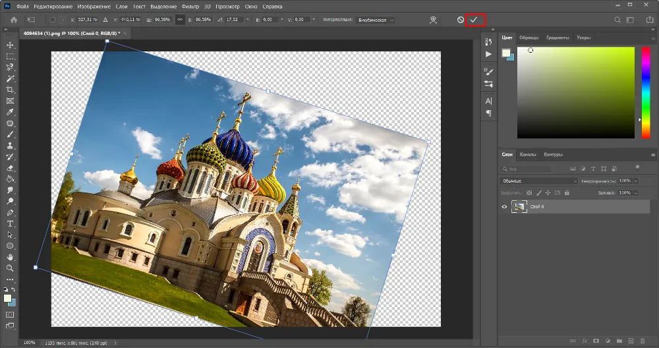
Task: Switch to warp mode icon in options bar
Action: pyautogui.click(x=432, y=20)
